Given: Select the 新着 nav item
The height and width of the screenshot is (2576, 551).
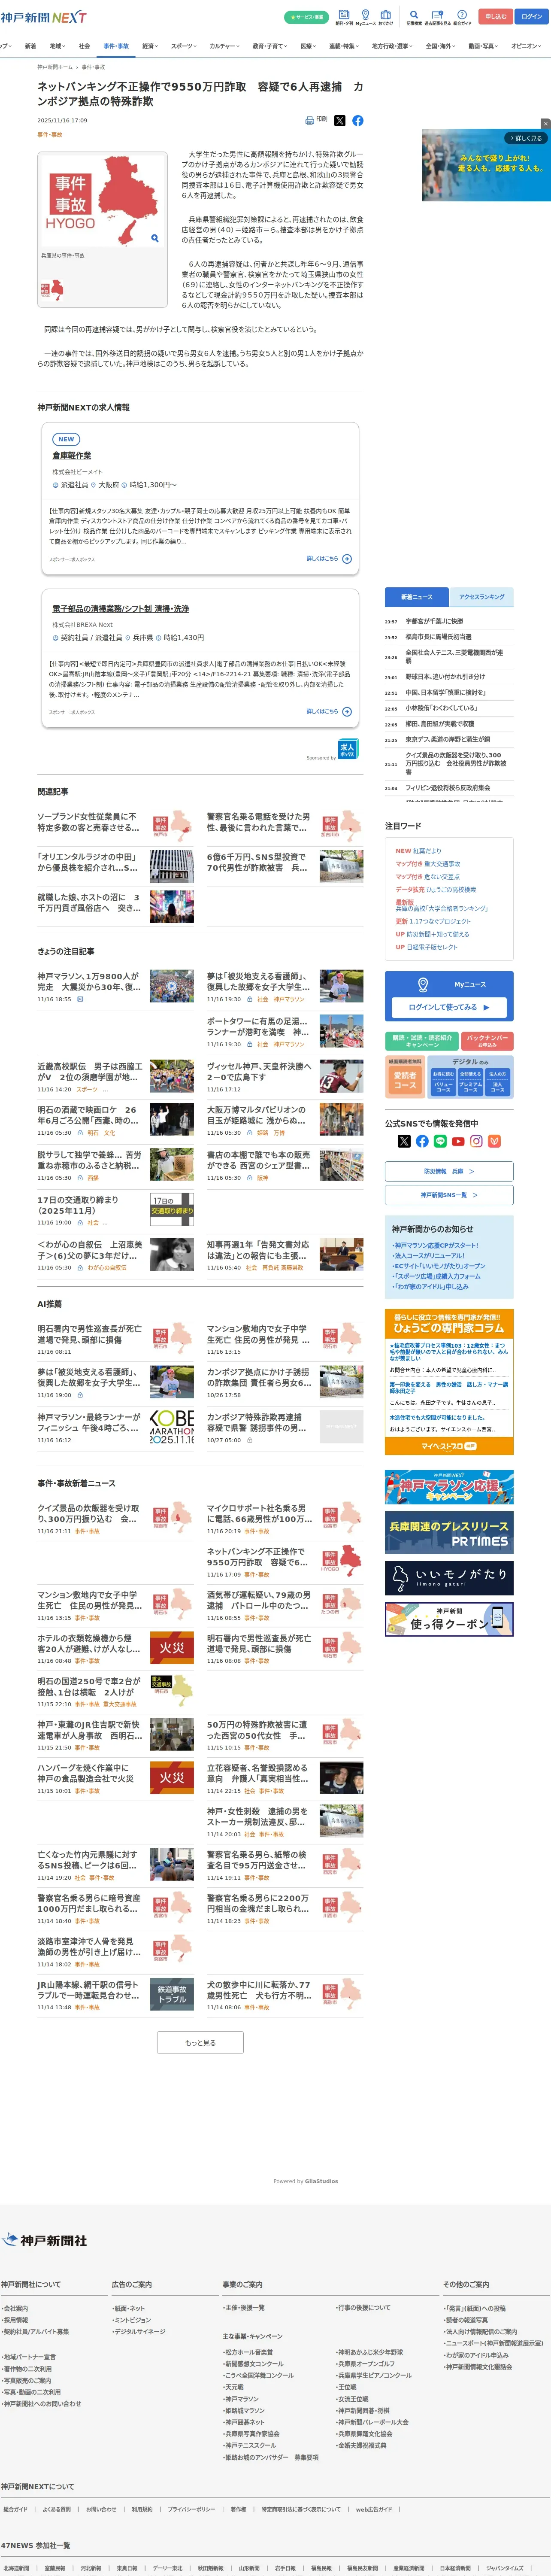Looking at the screenshot, I should point(30,46).
